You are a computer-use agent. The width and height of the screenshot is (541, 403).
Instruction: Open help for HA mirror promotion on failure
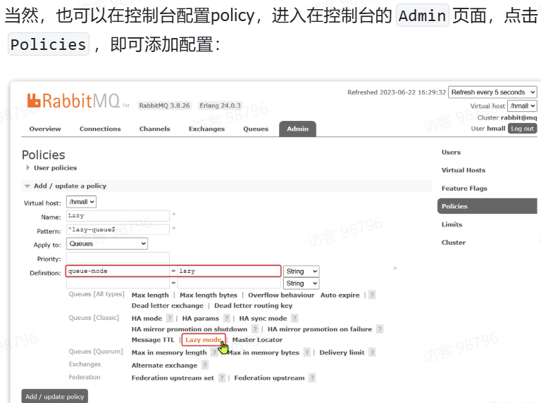(x=380, y=329)
